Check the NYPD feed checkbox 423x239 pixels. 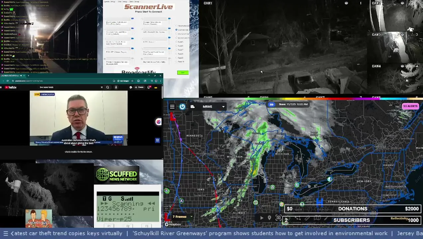pos(142,39)
